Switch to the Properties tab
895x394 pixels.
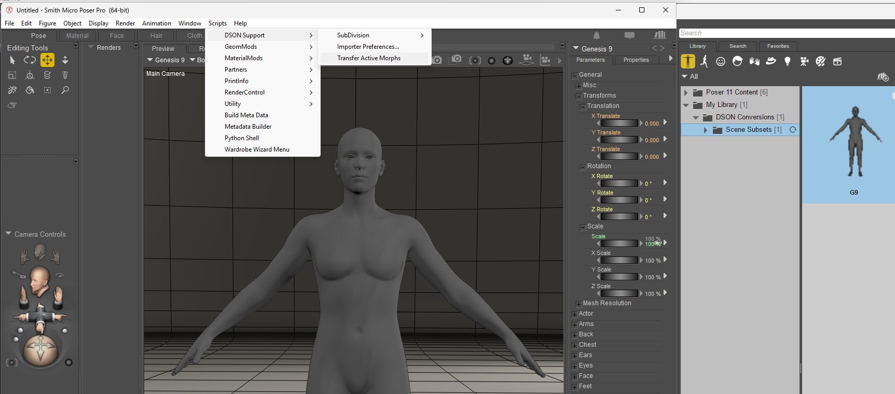click(x=636, y=60)
